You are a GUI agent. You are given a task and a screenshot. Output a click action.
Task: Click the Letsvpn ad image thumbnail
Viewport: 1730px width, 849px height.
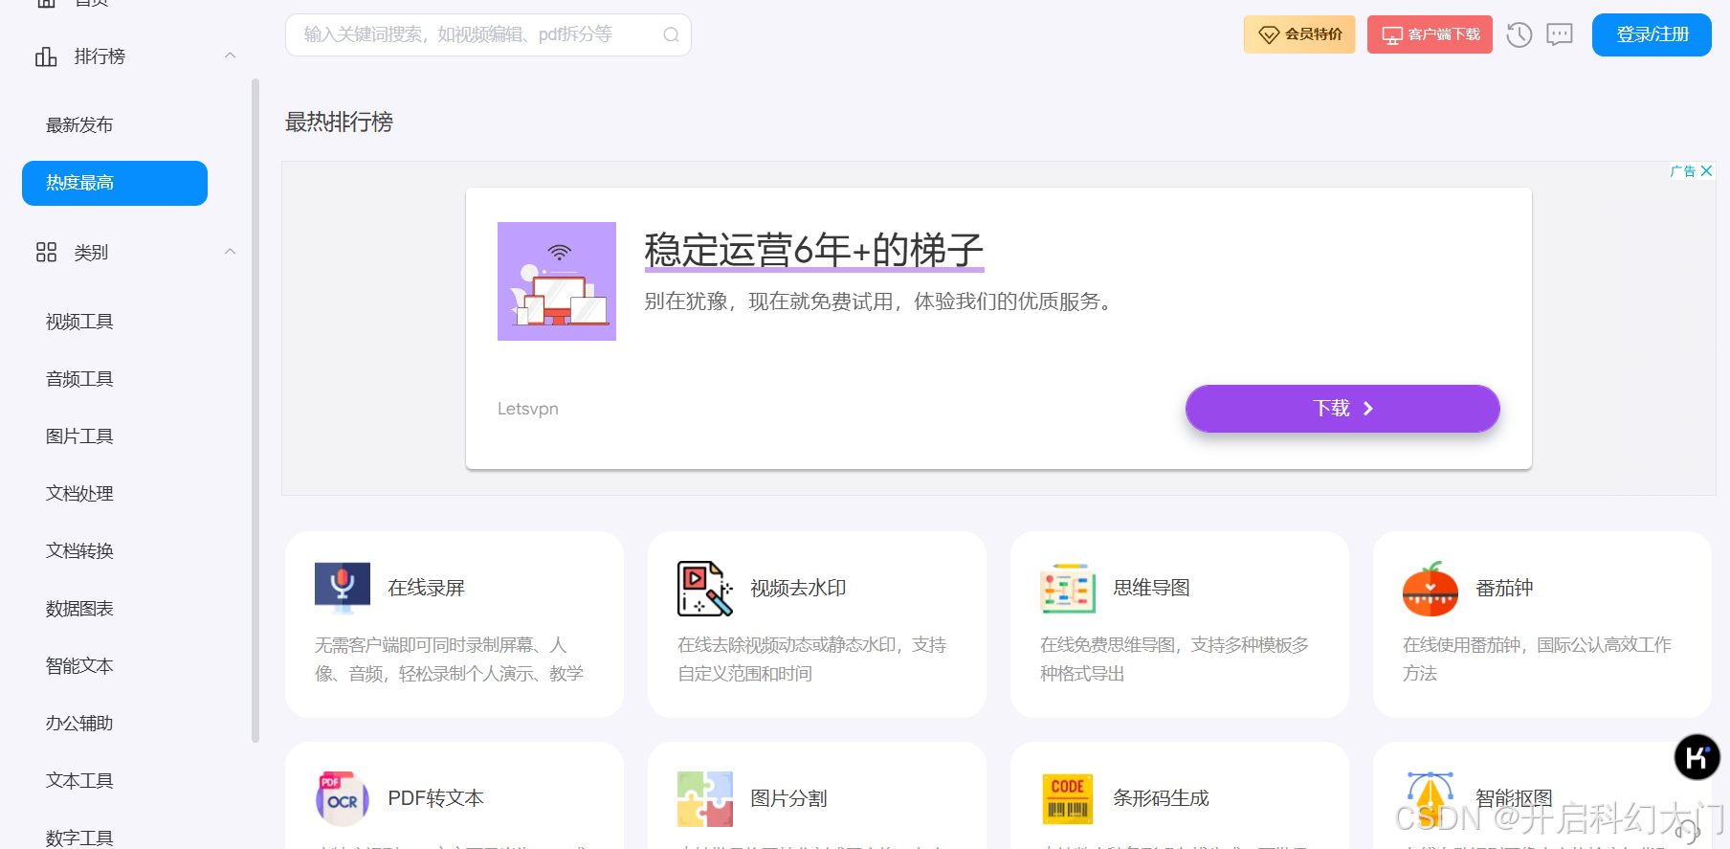point(557,281)
